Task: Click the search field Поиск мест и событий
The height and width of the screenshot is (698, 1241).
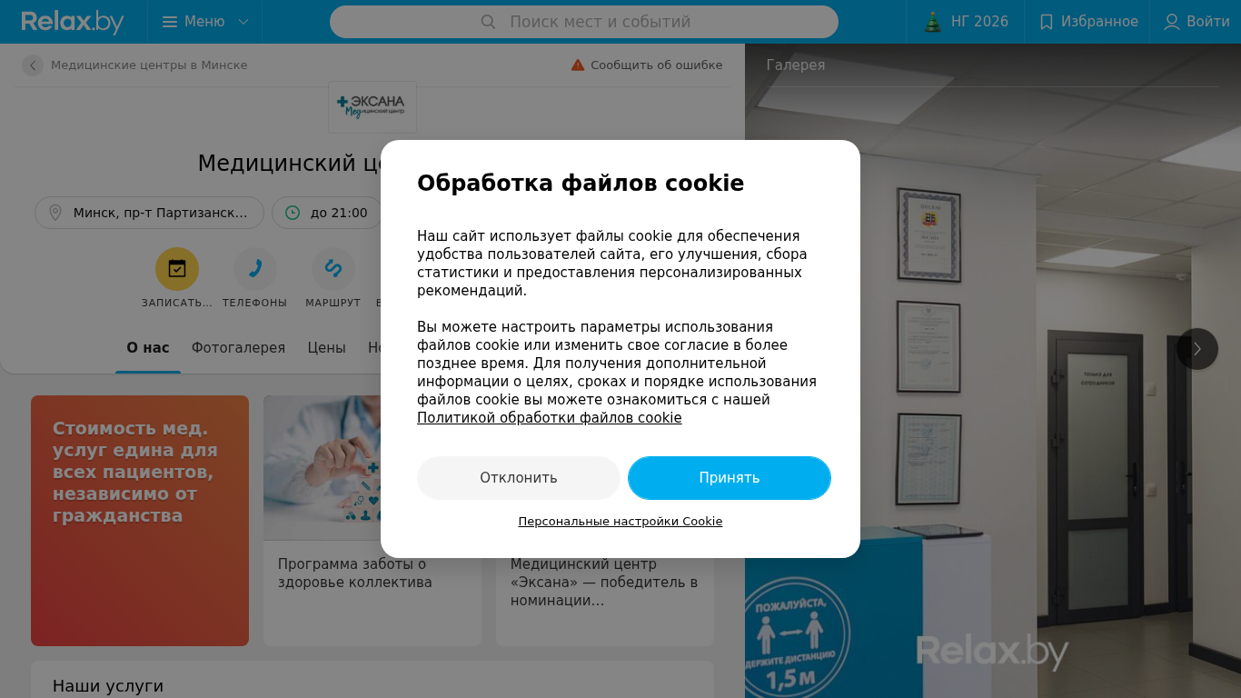Action: (584, 22)
